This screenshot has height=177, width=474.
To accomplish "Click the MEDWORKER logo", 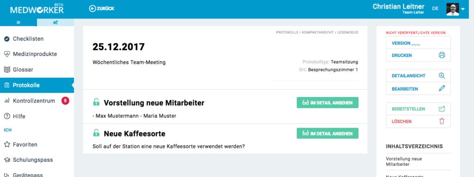I will click(37, 9).
